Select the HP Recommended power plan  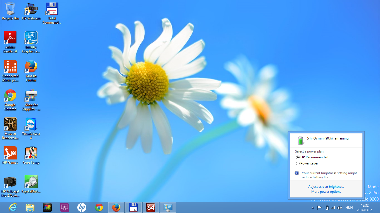tap(298, 157)
